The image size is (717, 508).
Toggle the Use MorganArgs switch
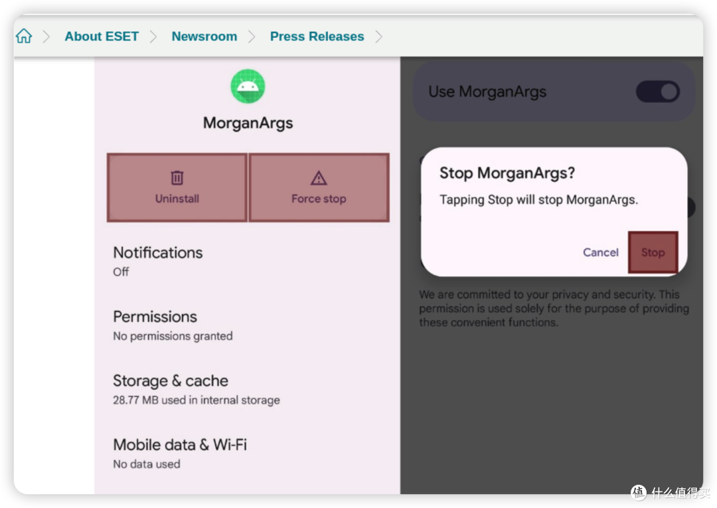tap(657, 92)
